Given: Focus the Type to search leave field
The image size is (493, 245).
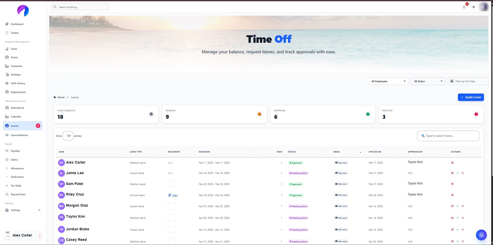Looking at the screenshot, I should [x=448, y=136].
